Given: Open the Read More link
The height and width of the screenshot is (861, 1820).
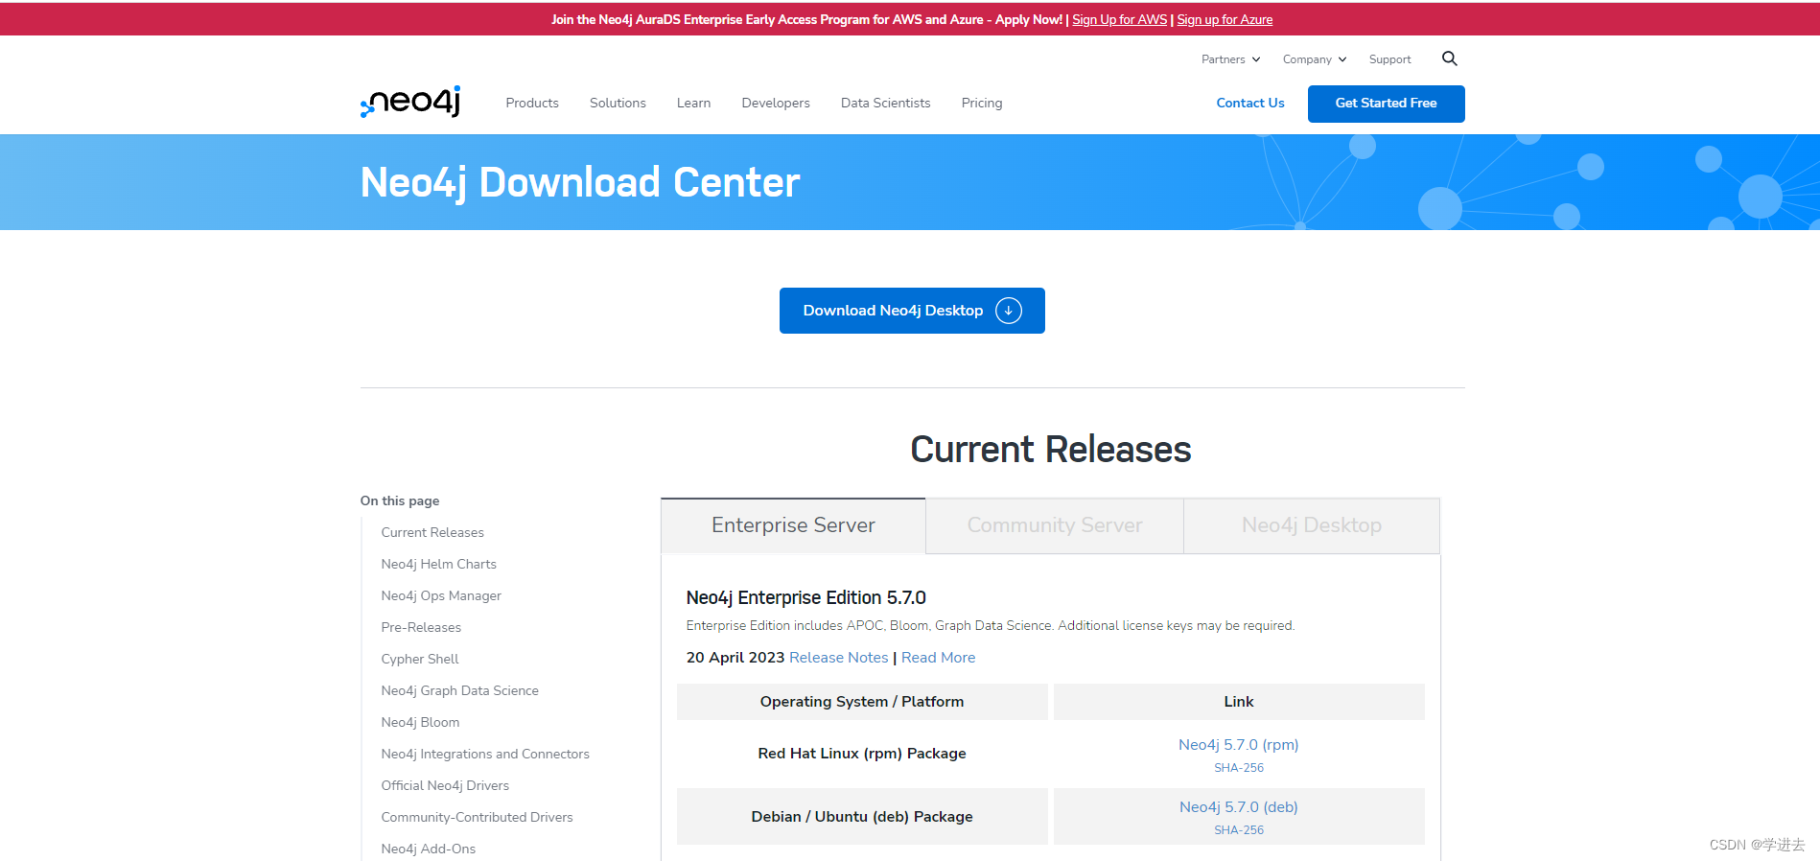Looking at the screenshot, I should 938,658.
